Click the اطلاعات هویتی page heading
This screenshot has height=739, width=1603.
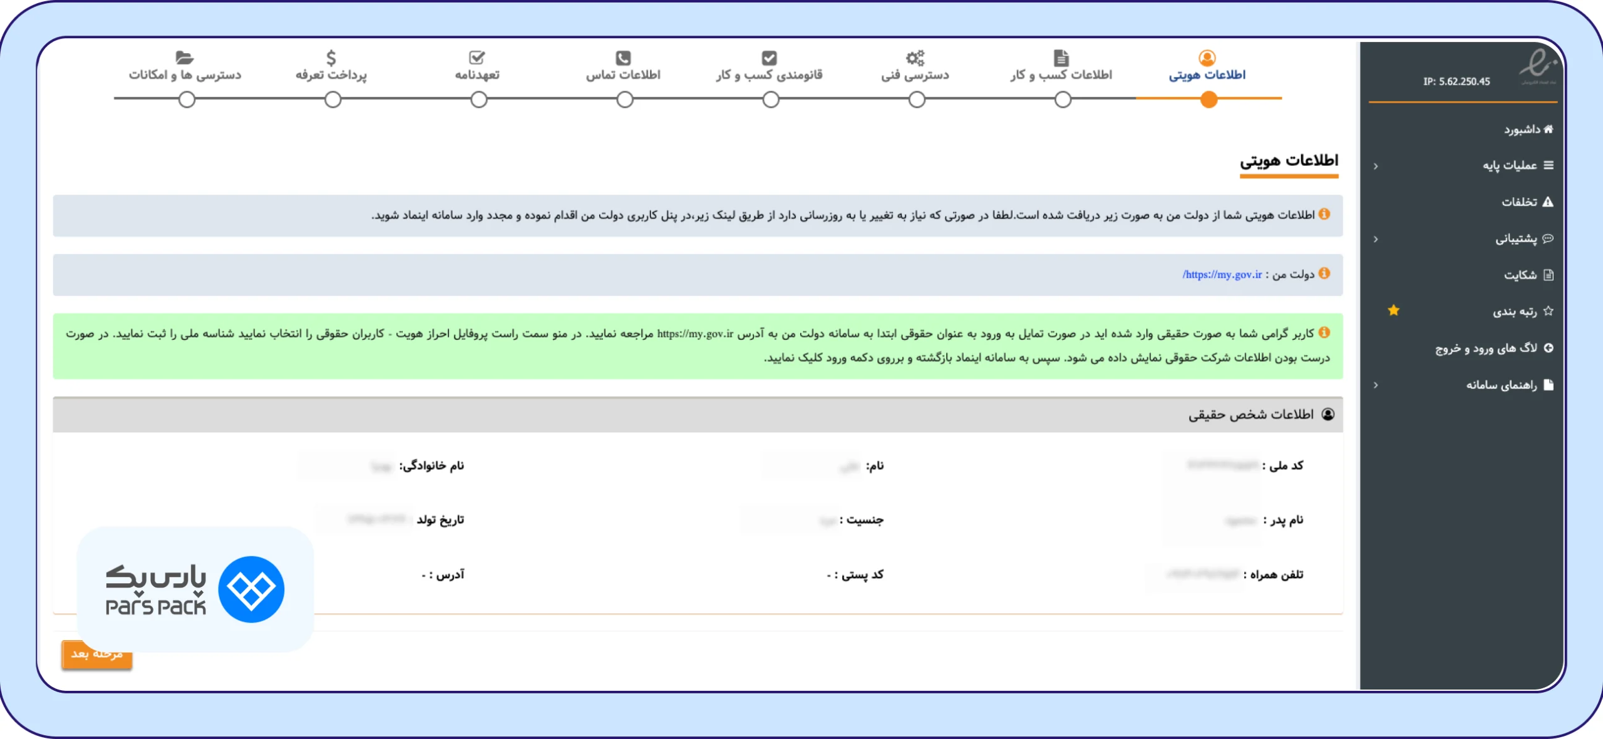point(1289,161)
